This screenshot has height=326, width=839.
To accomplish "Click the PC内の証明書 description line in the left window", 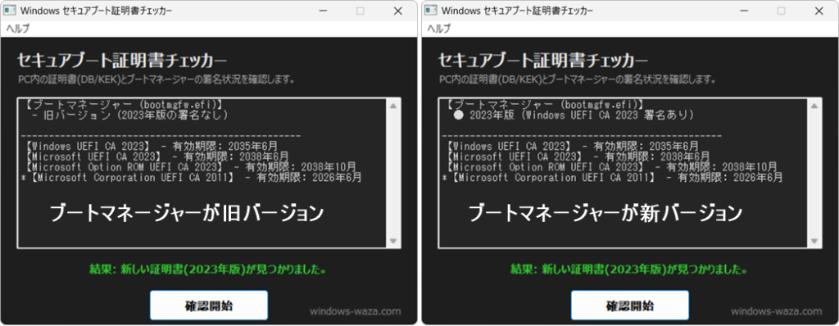I will pyautogui.click(x=156, y=79).
